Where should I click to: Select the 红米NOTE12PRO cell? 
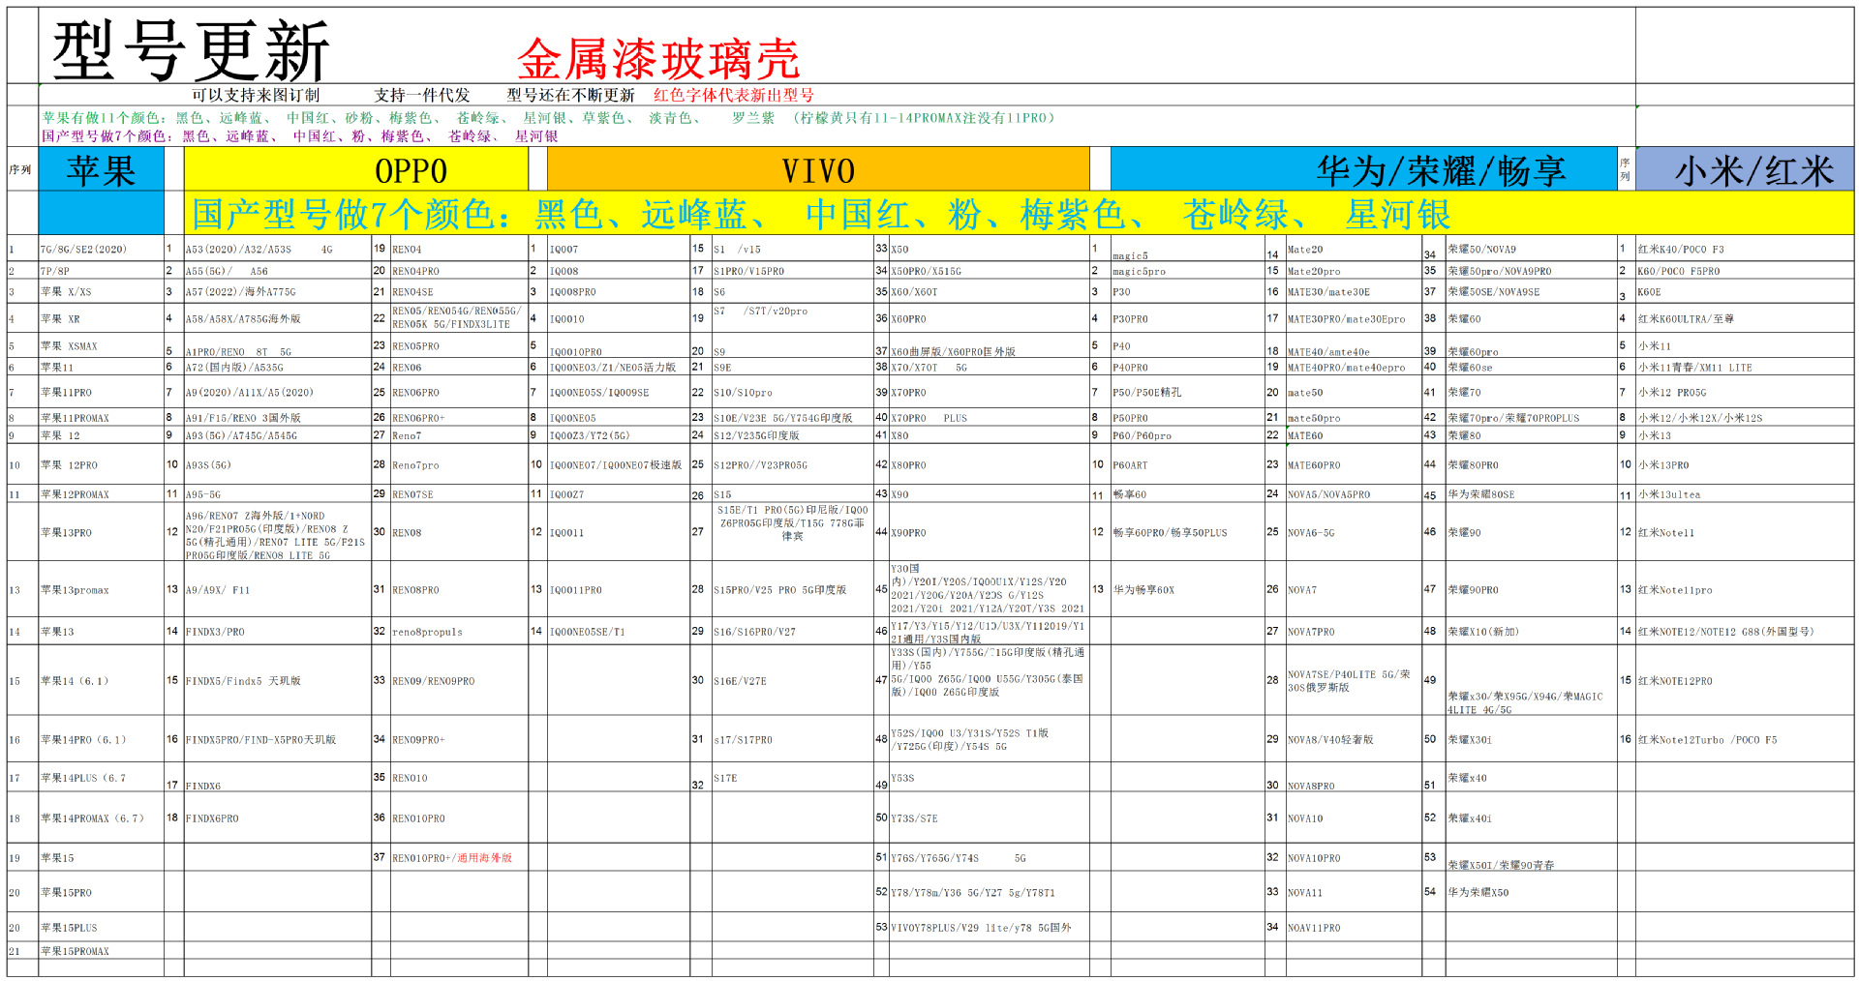tap(1744, 680)
